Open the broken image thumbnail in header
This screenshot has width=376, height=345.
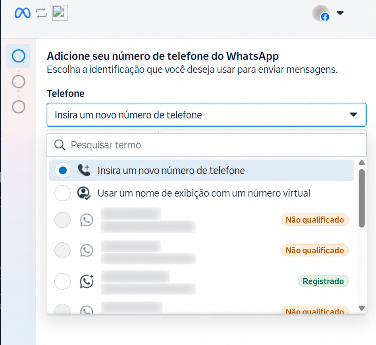point(60,13)
